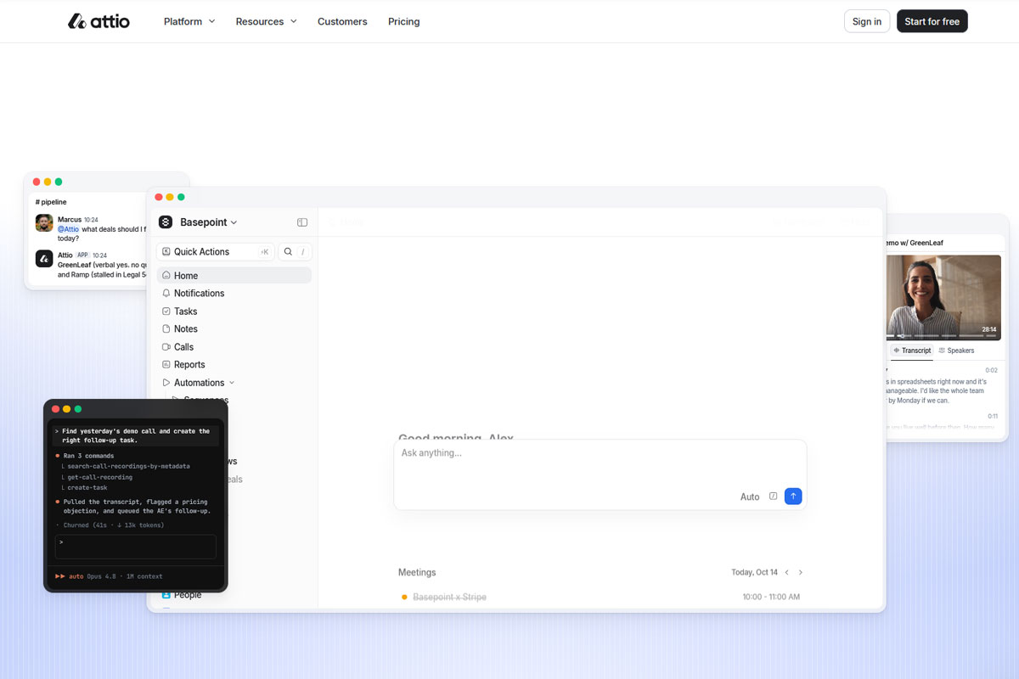Image resolution: width=1019 pixels, height=679 pixels.
Task: Click the search magnifier icon
Action: 288,252
